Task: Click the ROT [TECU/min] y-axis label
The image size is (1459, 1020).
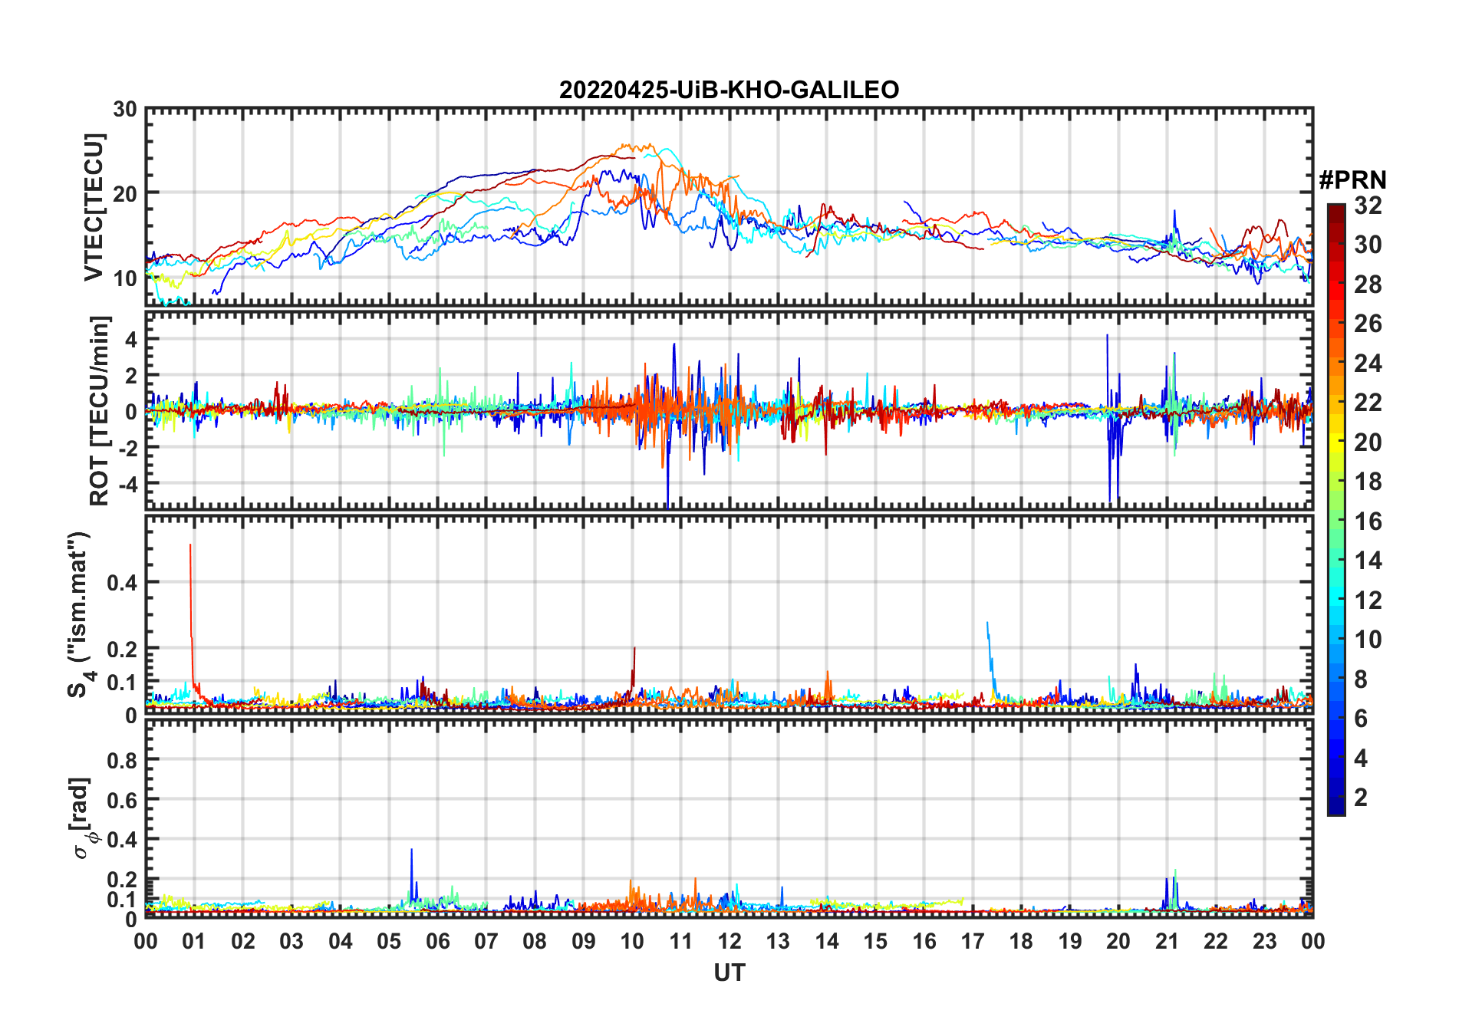Action: 99,410
